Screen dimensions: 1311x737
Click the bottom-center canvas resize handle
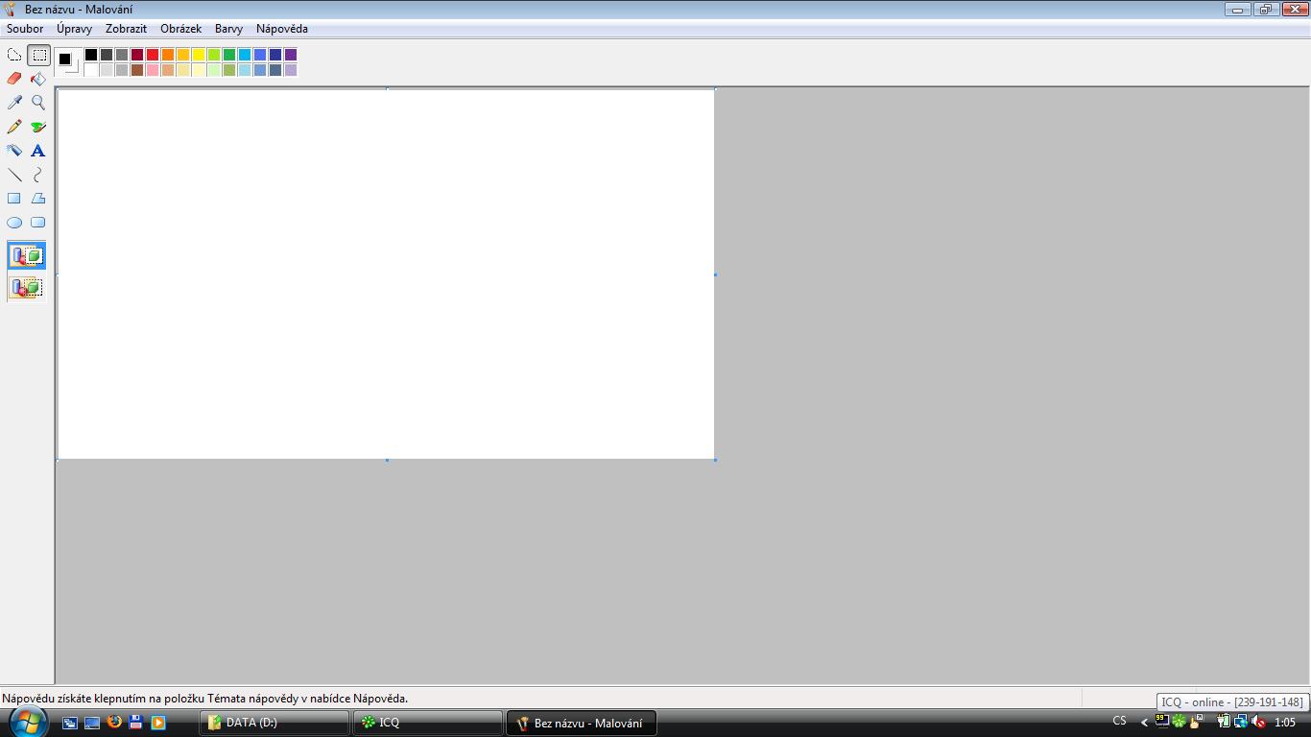pos(387,461)
